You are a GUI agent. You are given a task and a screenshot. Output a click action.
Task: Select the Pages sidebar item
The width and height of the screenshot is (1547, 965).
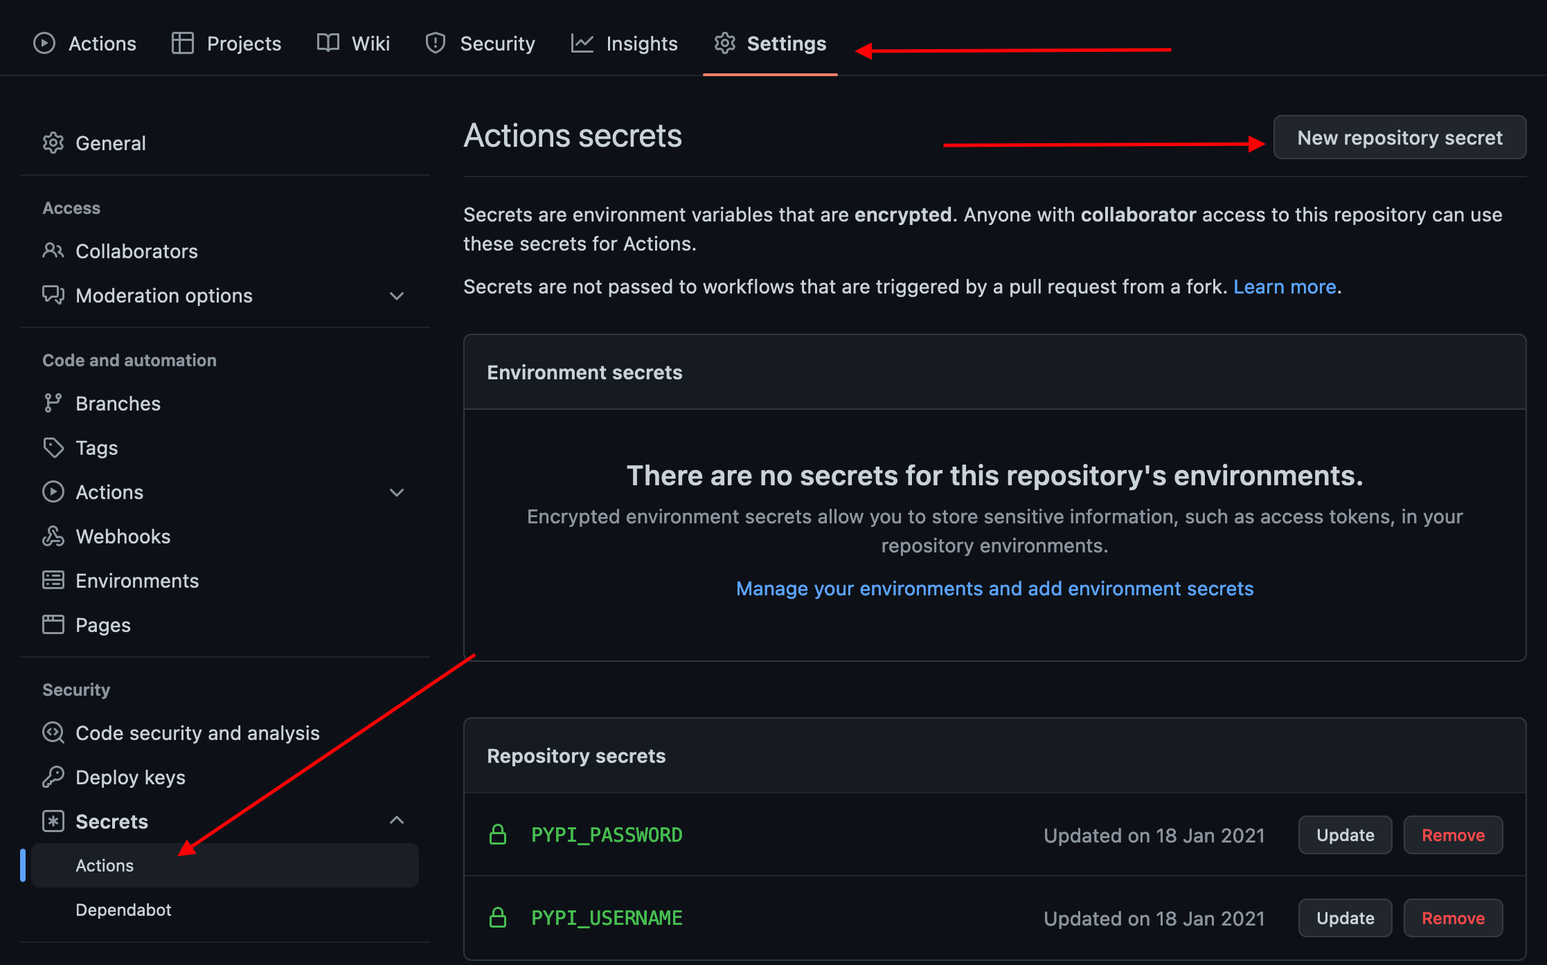[102, 624]
